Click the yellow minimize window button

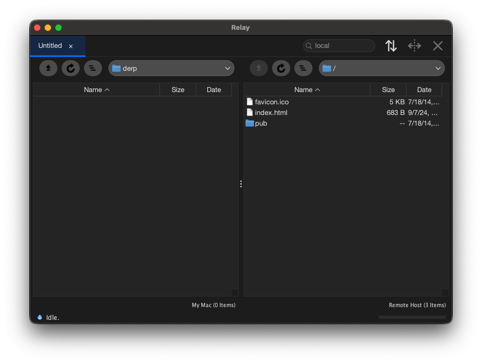[x=48, y=28]
